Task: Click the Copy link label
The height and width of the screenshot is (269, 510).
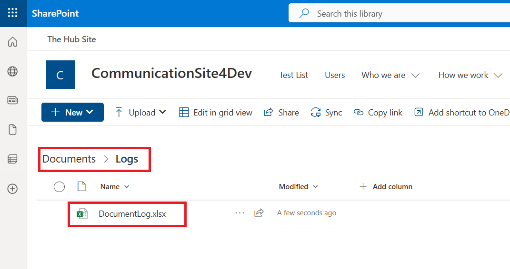Action: click(385, 113)
